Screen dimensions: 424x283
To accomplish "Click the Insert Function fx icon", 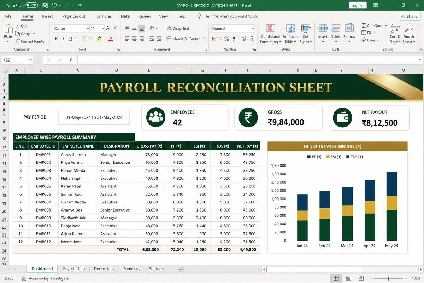I will pos(71,60).
